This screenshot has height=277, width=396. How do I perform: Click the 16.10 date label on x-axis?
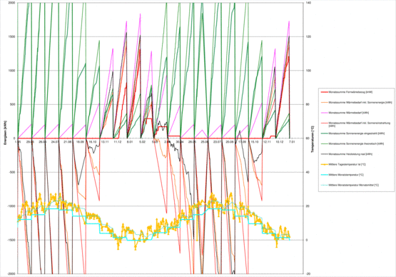tap(93, 142)
